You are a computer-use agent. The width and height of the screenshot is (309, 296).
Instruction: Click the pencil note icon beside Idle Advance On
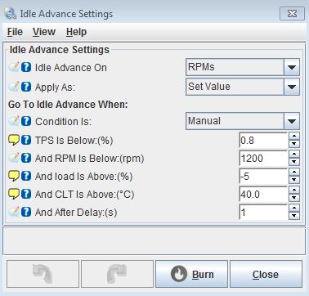14,67
